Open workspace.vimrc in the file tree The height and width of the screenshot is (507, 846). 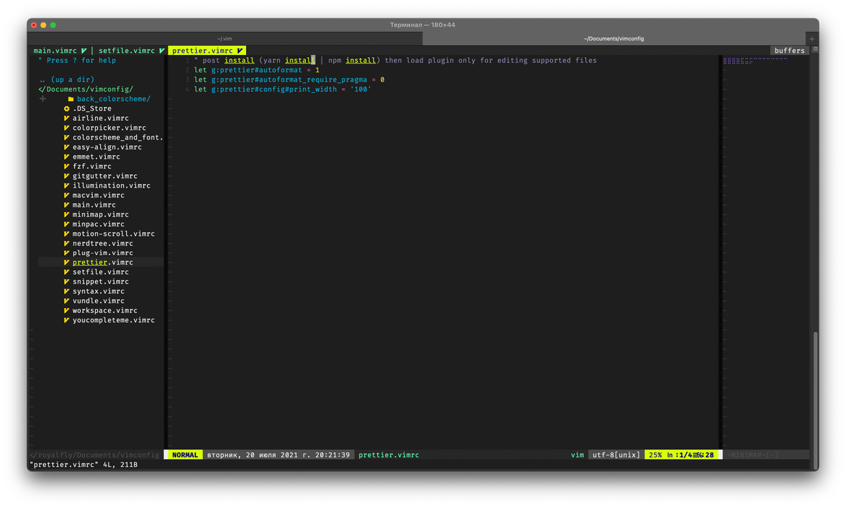(105, 311)
